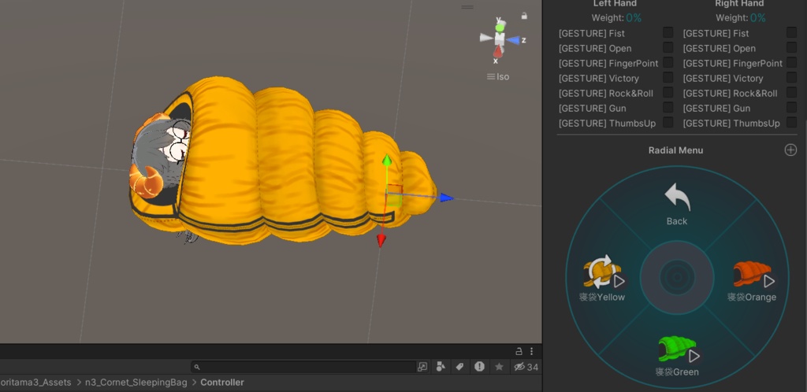Enable Left Hand Rock&Roll gesture checkbox
The image size is (807, 392).
668,92
